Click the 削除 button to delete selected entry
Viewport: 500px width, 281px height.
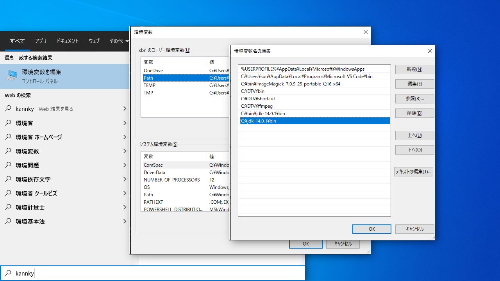414,113
